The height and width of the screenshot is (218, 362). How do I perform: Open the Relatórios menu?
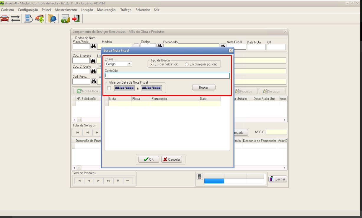click(143, 10)
